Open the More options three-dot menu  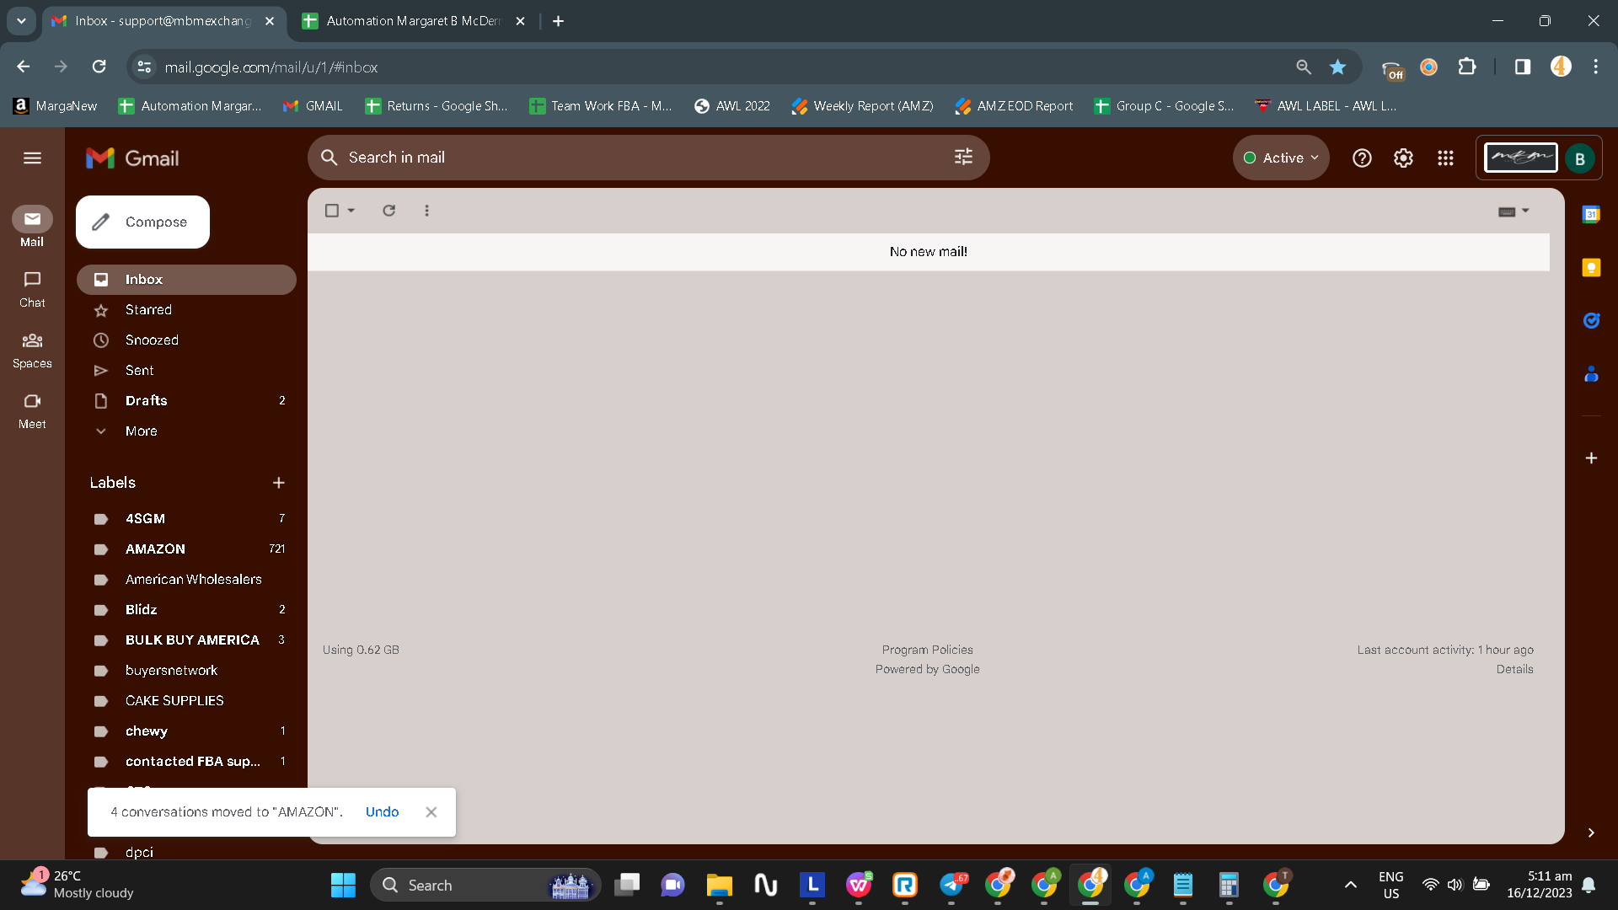(x=426, y=211)
